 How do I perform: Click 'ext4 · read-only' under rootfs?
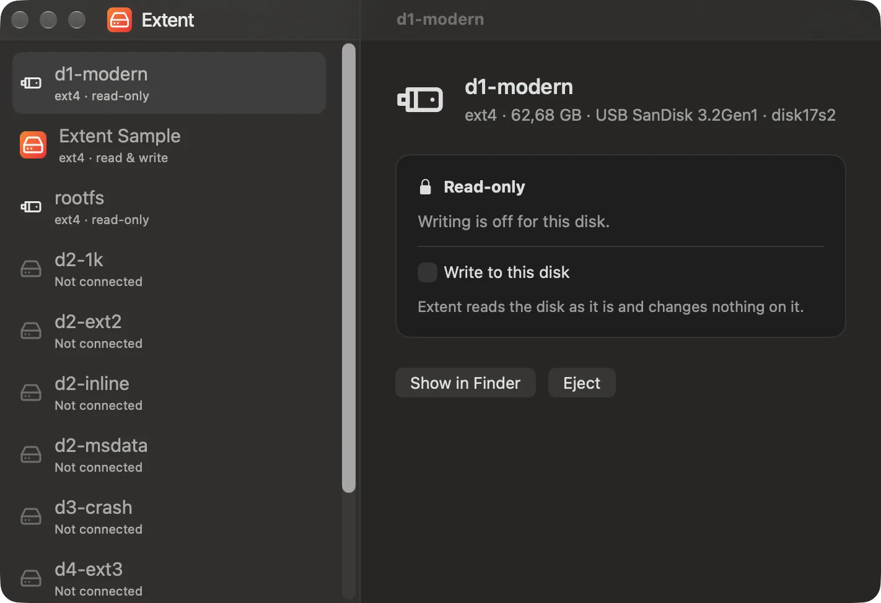pyautogui.click(x=102, y=220)
